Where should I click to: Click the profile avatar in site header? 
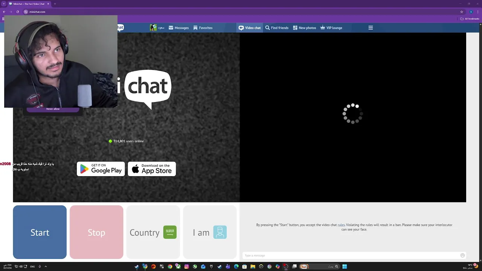[x=153, y=28]
